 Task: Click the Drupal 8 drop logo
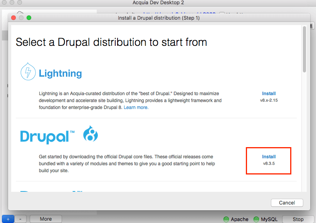pos(91,134)
